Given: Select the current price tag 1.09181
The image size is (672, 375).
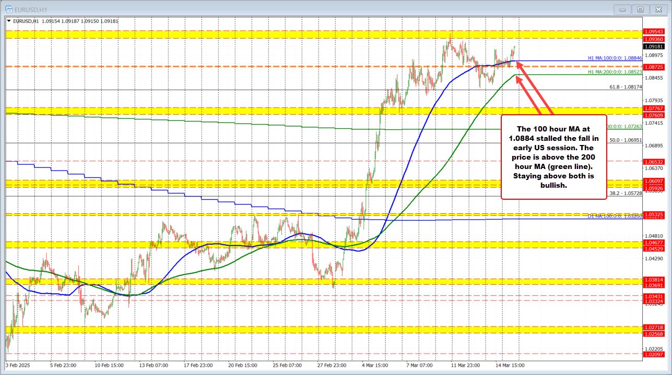Looking at the screenshot, I should [654, 46].
